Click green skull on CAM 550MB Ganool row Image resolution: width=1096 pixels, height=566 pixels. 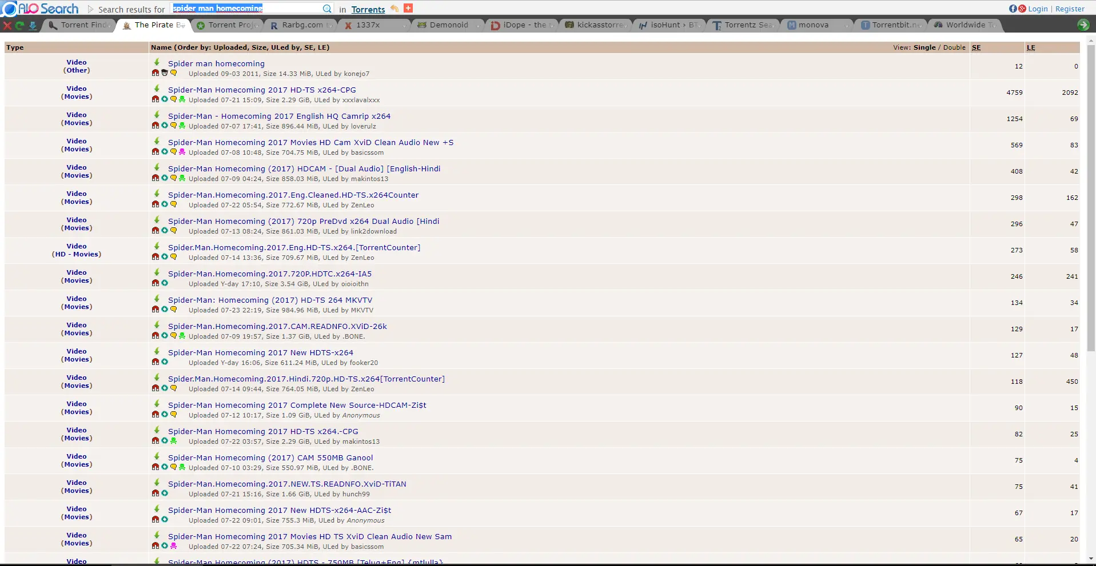tap(182, 467)
